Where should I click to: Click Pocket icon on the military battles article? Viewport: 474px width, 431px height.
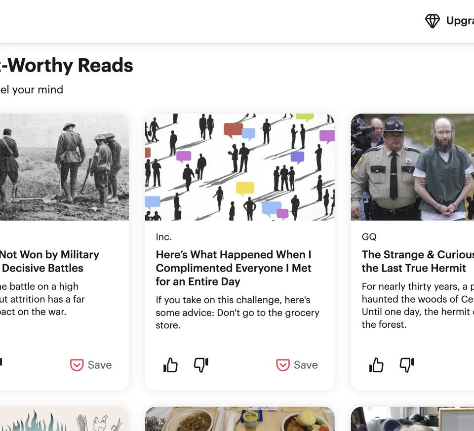point(77,365)
